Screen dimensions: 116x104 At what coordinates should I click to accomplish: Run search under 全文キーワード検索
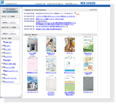pyautogui.click(x=5, y=23)
